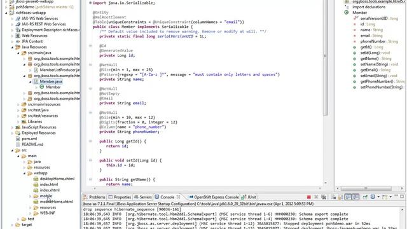Minimize the Console view panel

click(x=396, y=196)
